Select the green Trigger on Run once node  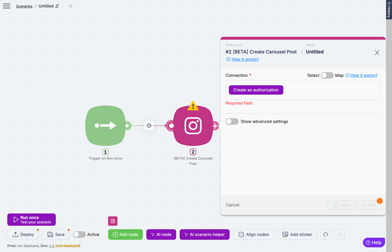(x=105, y=125)
